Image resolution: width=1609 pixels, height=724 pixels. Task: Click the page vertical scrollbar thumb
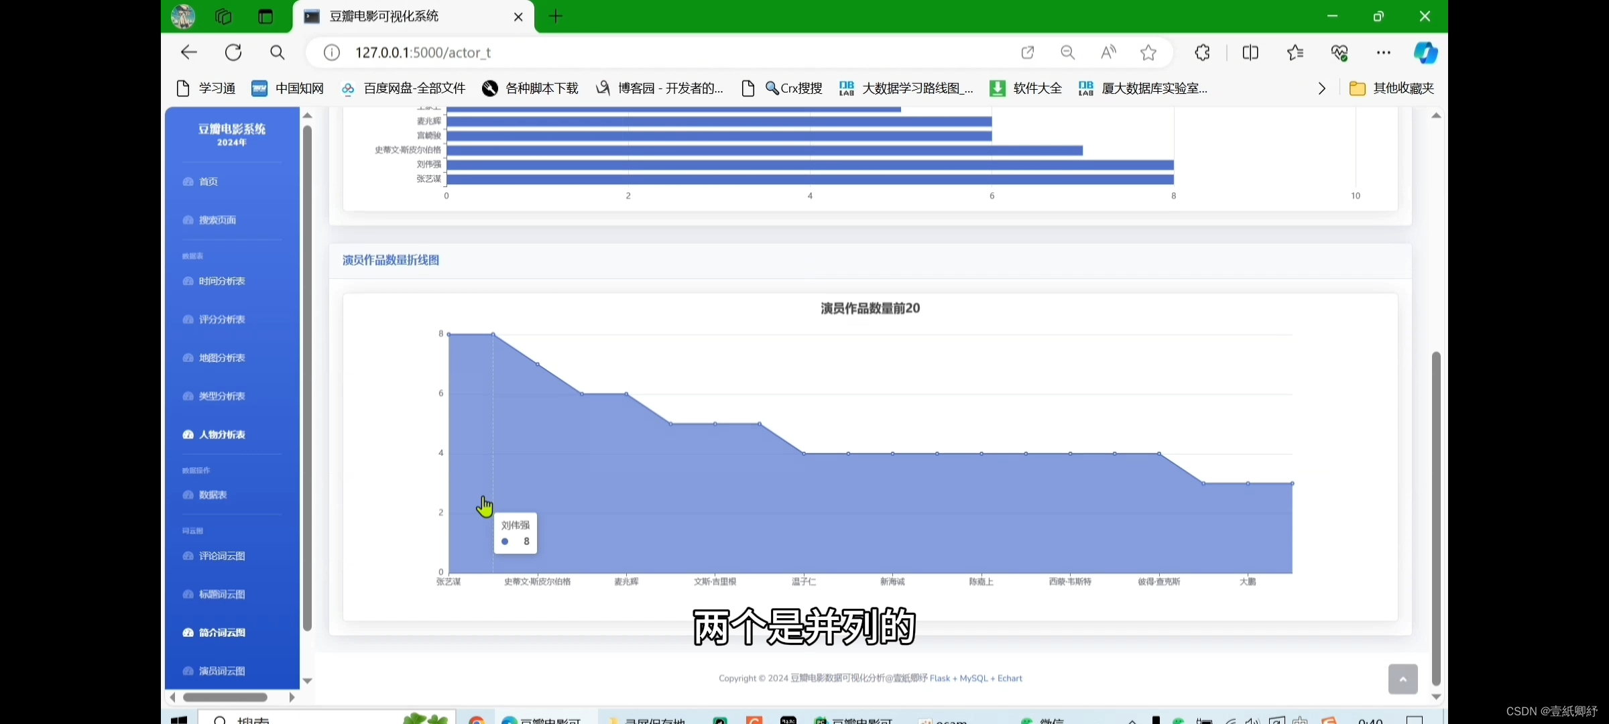[1436, 519]
